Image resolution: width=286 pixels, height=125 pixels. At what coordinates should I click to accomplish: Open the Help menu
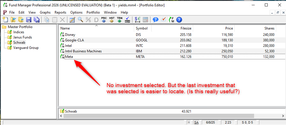point(124,12)
